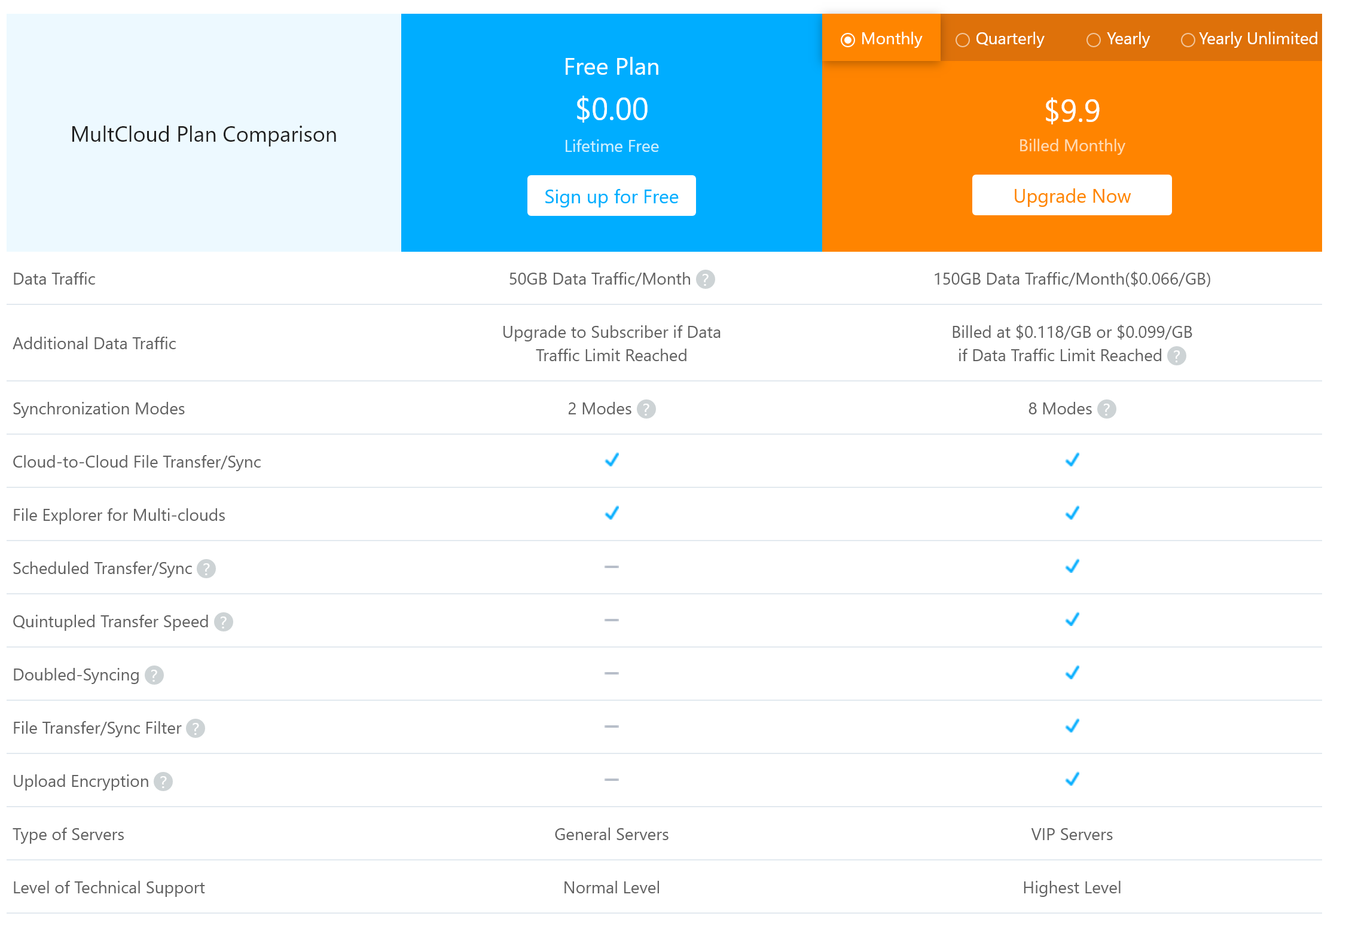Click help icon beside Data Traffic Limit Reached
This screenshot has width=1346, height=934.
click(1176, 356)
